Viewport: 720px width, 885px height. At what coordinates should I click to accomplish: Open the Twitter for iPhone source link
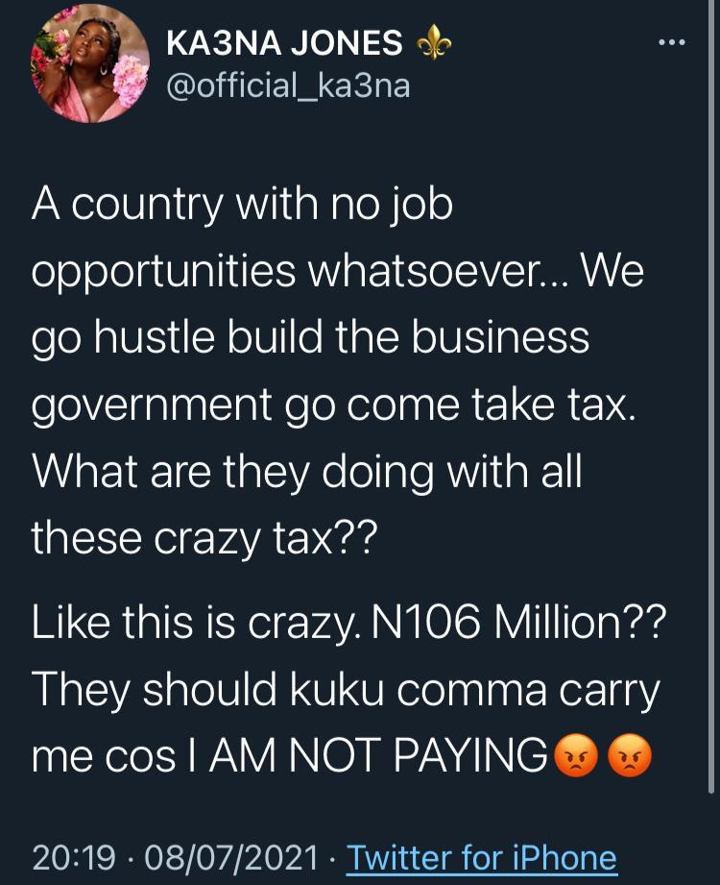point(480,856)
